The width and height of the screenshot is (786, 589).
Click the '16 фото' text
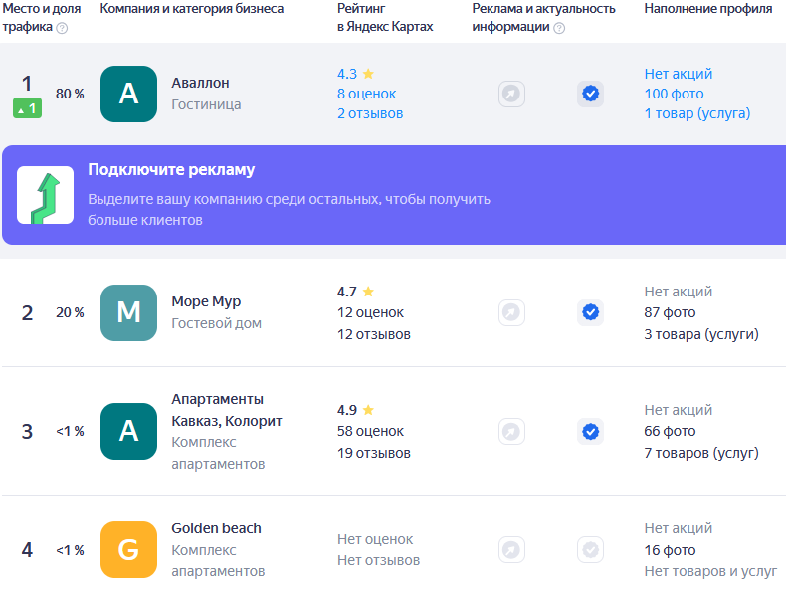(671, 550)
